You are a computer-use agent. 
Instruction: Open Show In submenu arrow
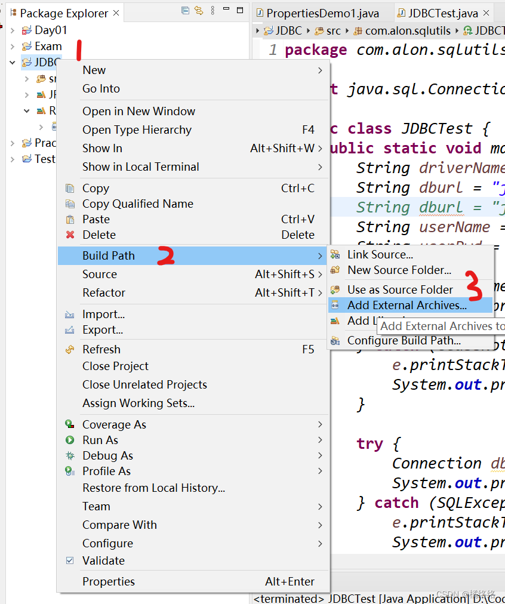click(320, 148)
